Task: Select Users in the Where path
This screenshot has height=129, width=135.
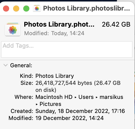Action: 86,97
